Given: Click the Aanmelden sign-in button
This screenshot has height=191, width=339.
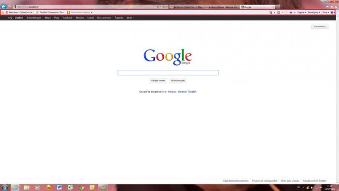Looking at the screenshot, I should pyautogui.click(x=320, y=26).
